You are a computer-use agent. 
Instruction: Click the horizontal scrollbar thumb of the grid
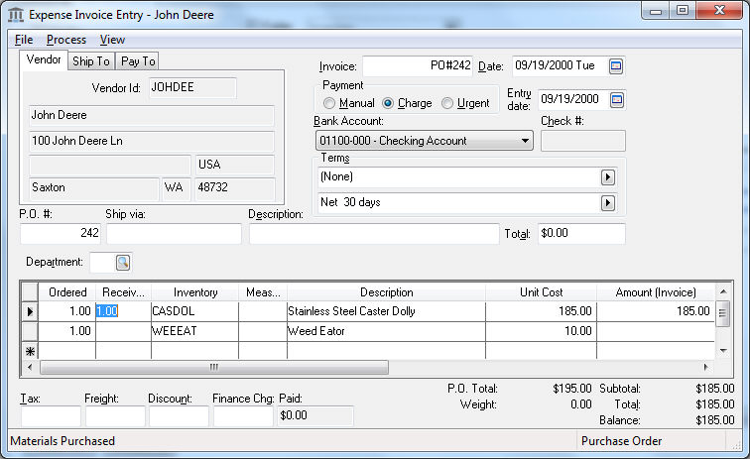pos(214,367)
